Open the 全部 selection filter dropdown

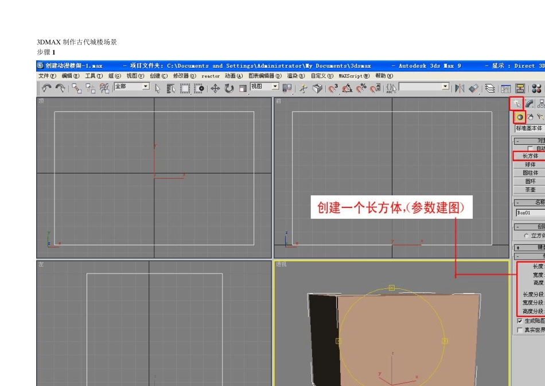click(x=145, y=86)
